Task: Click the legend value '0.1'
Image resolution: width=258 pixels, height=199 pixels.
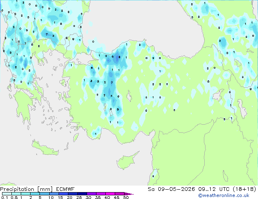Action: click(4, 197)
